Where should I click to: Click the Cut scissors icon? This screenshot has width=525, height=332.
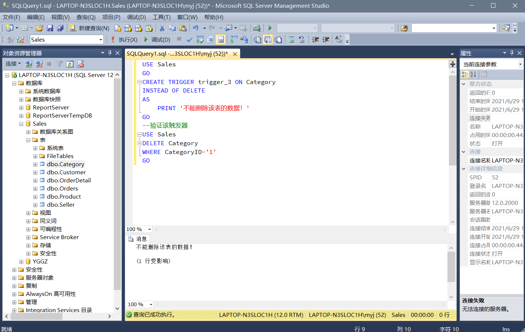(x=162, y=28)
